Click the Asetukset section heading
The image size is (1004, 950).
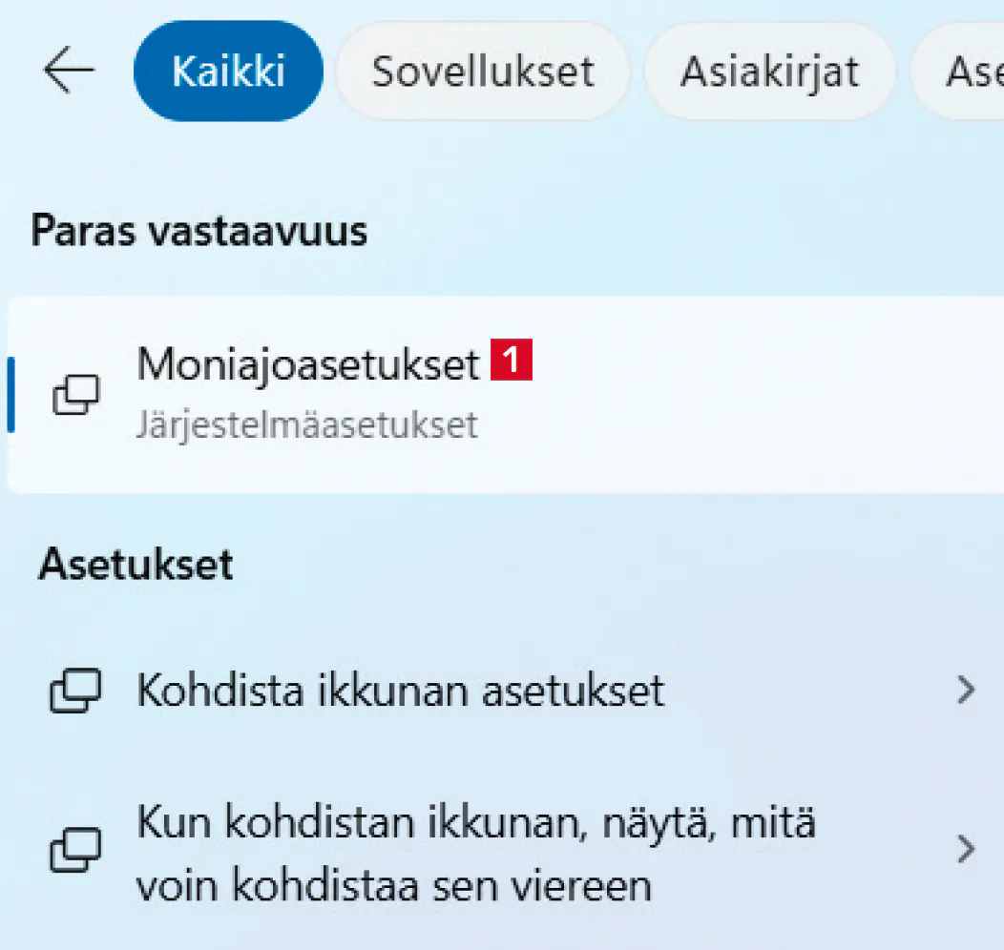point(136,565)
